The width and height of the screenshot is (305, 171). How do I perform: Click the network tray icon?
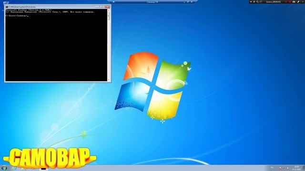click(x=284, y=168)
